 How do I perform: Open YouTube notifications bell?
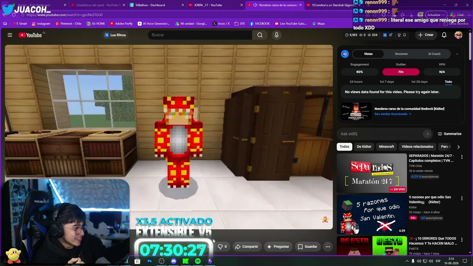point(444,35)
